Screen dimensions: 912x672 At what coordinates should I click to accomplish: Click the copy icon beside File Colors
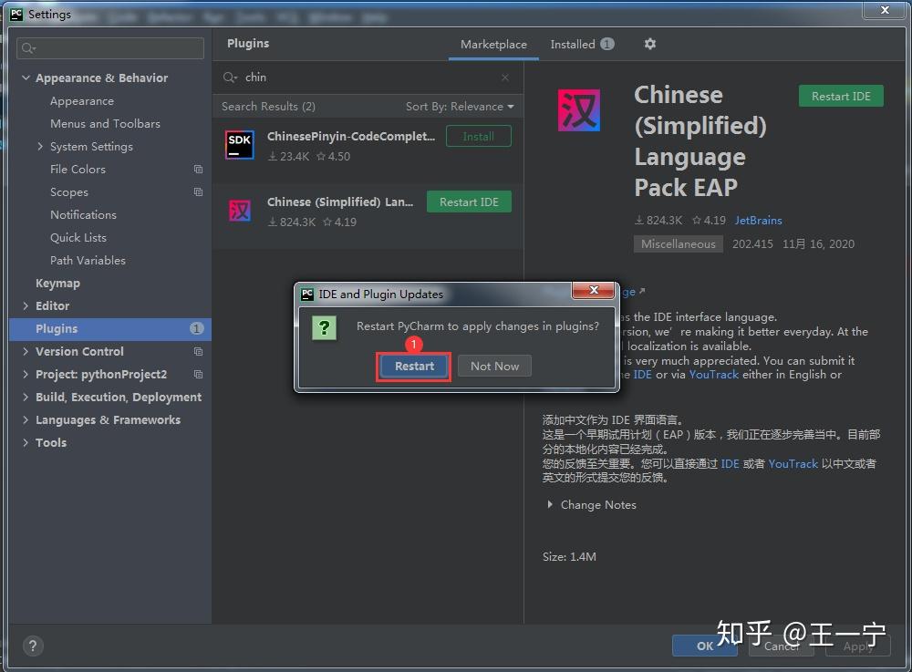click(x=198, y=170)
